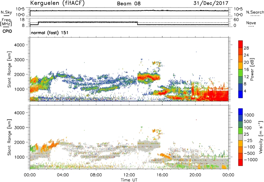Click the gray velocity patch near 14:00

point(149,146)
